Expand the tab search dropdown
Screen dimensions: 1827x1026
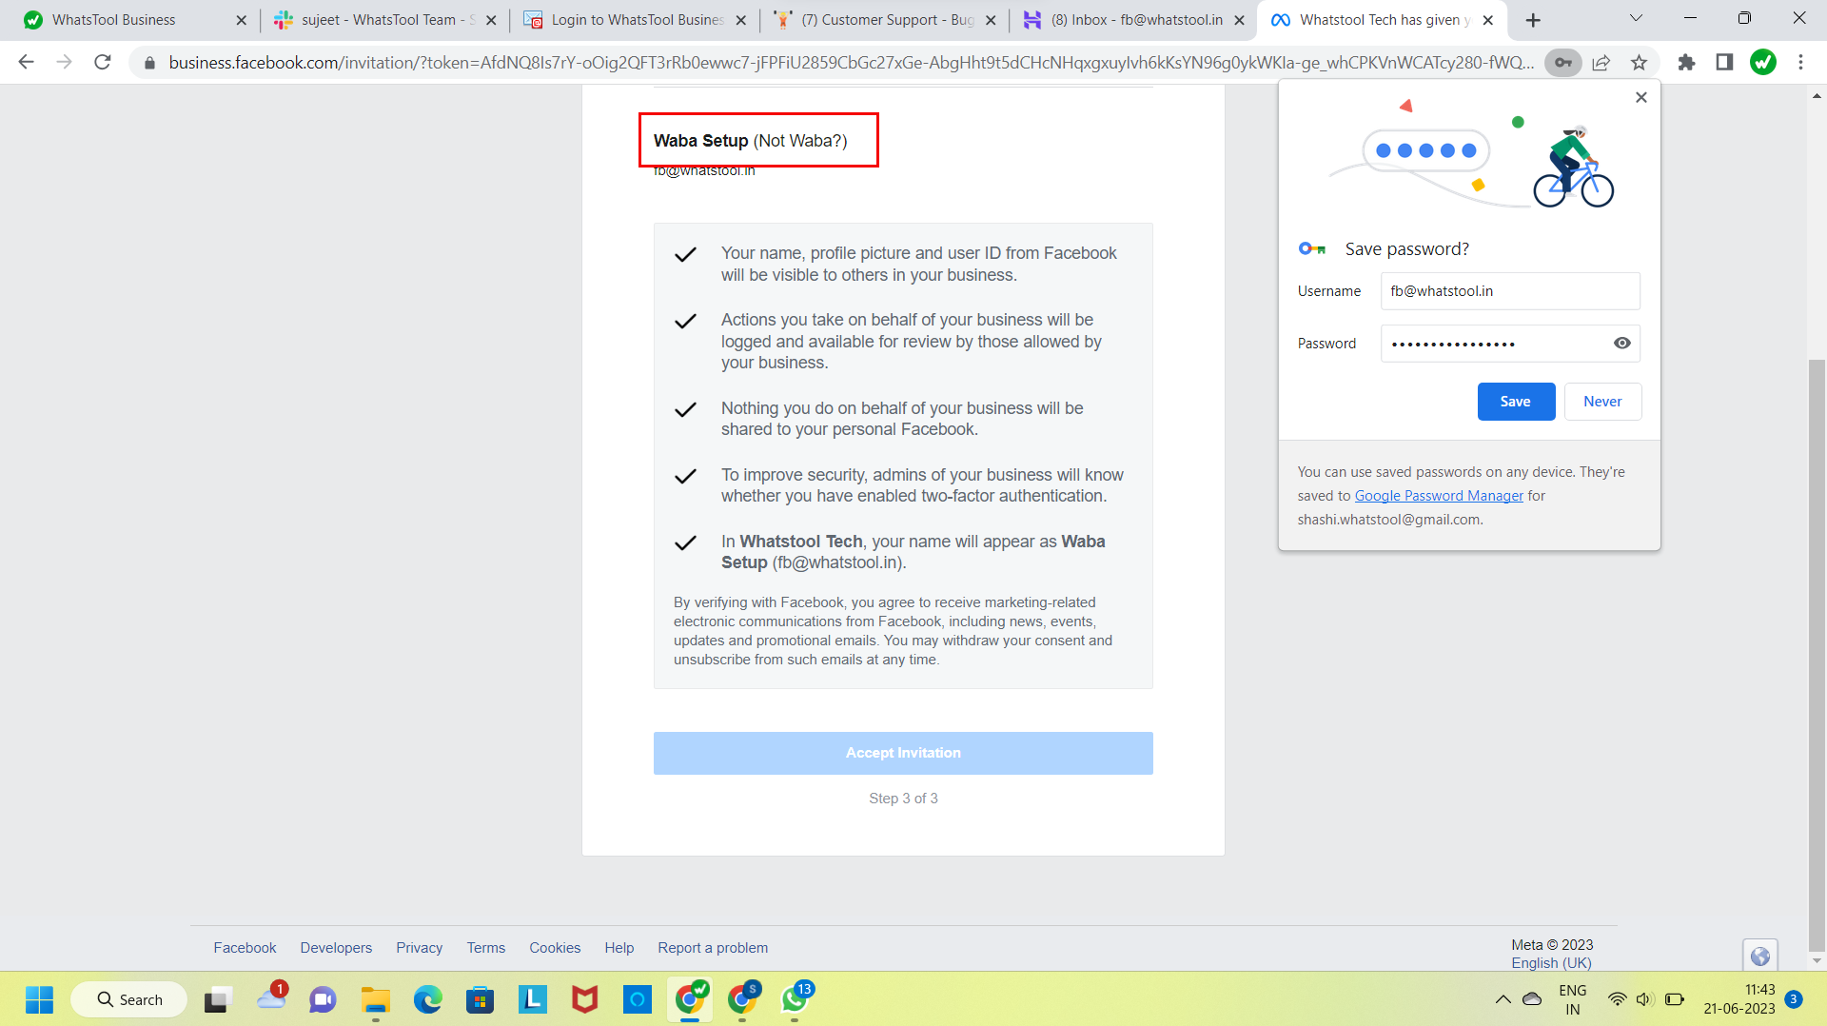click(1637, 18)
